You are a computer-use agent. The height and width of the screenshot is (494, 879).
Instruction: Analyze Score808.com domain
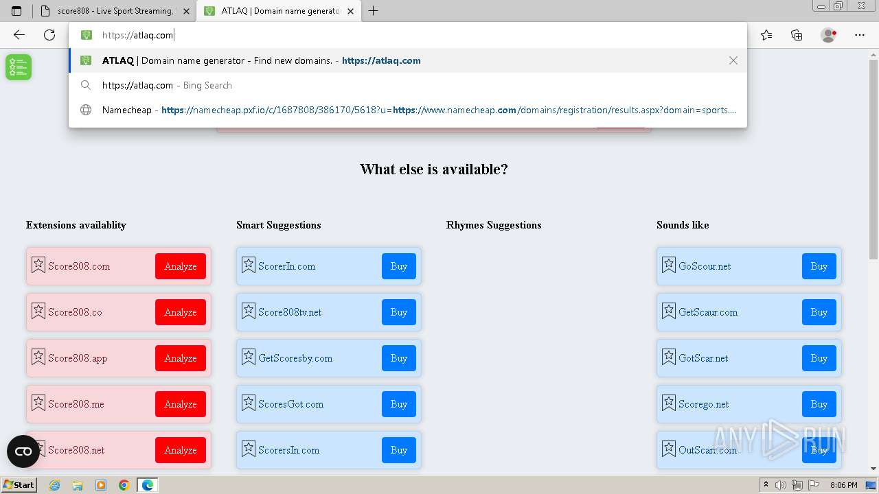click(x=181, y=266)
